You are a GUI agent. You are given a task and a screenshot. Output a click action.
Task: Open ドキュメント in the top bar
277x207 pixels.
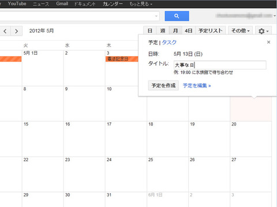click(x=85, y=4)
